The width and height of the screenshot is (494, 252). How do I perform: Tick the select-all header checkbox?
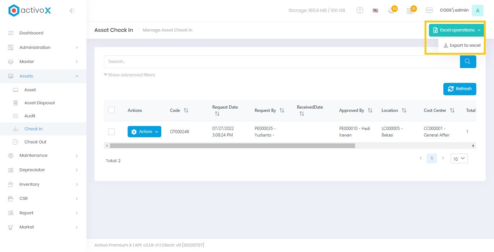pyautogui.click(x=111, y=110)
